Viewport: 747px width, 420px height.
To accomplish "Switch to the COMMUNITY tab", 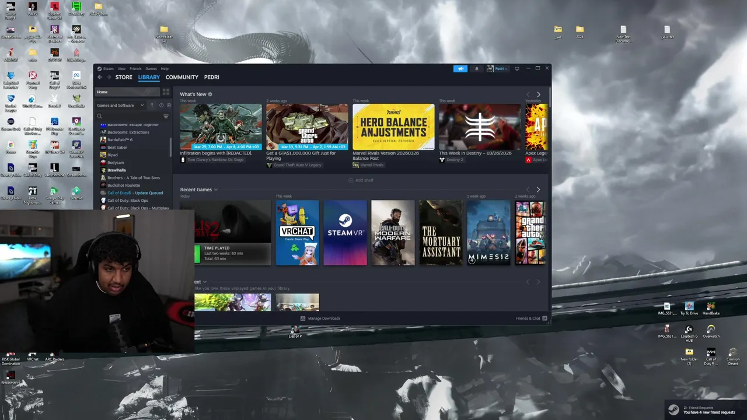I will click(x=182, y=77).
